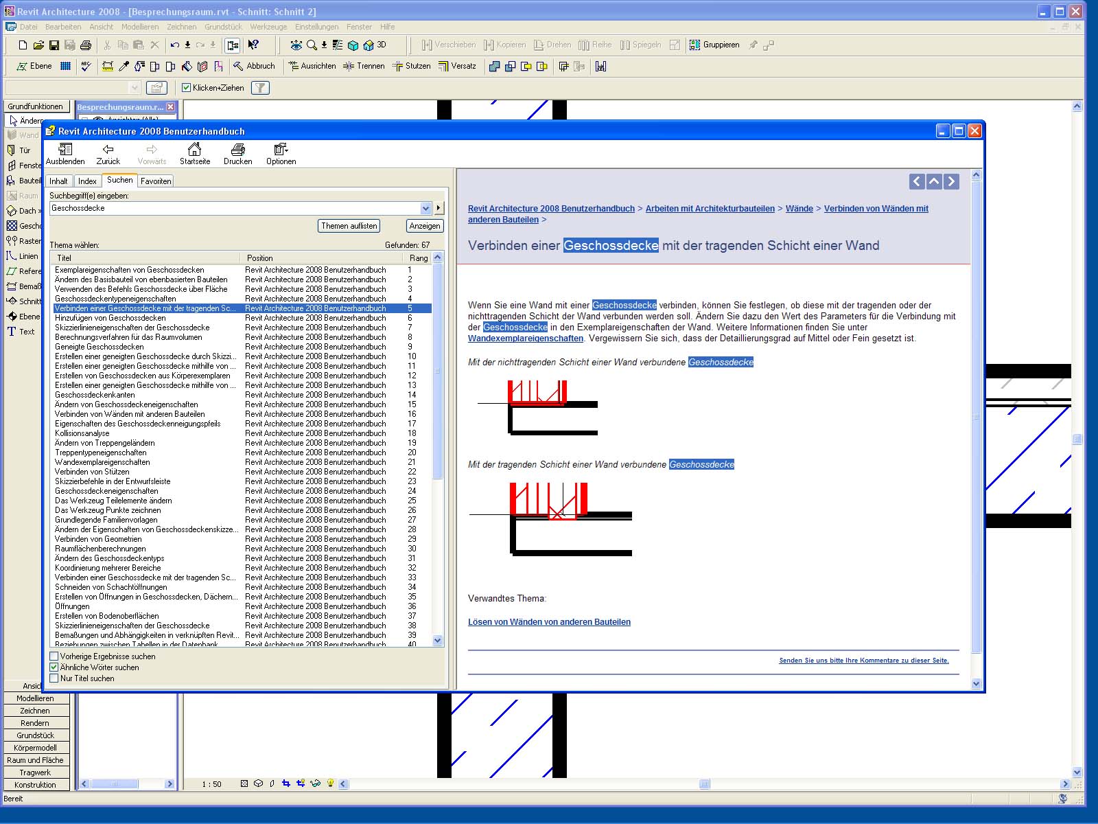1098x824 pixels.
Task: Click the Abbruch demolish hammer tool
Action: 253,67
